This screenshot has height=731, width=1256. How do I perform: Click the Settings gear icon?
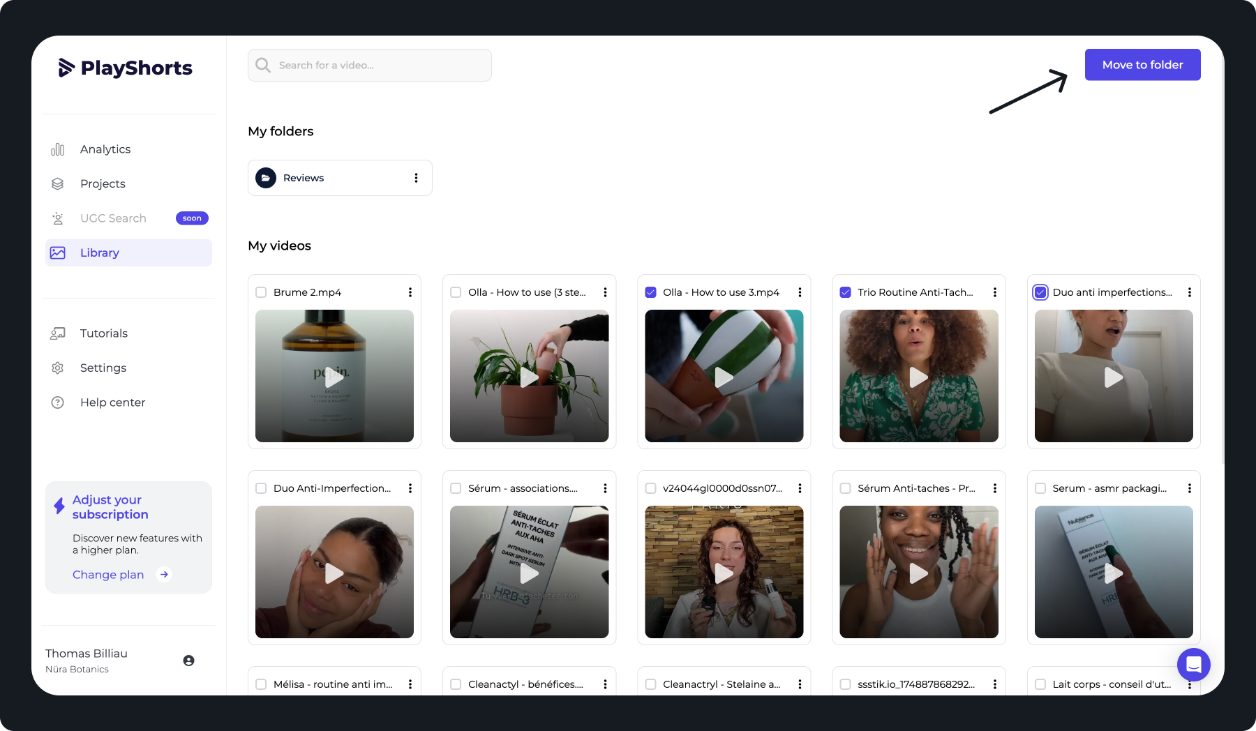tap(58, 368)
